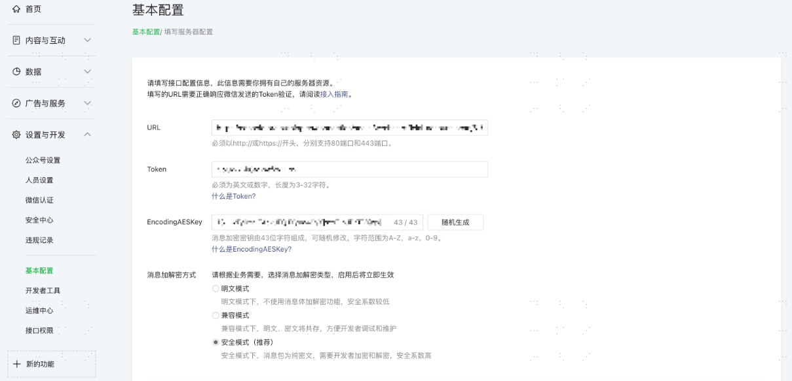Screen dimensions: 792x381
Task: Select the 安全模式（推荐）radio button
Action: (216, 342)
